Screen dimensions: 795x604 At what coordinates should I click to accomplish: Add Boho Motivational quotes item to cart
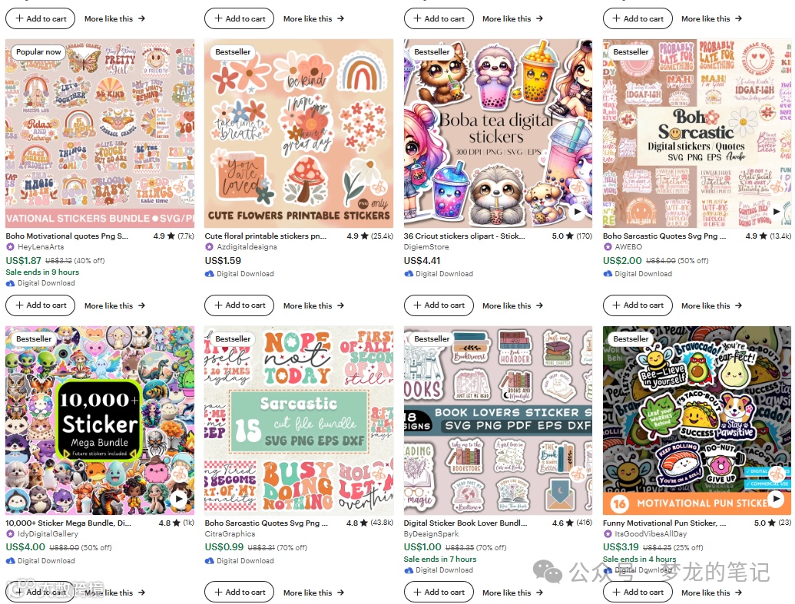(41, 305)
